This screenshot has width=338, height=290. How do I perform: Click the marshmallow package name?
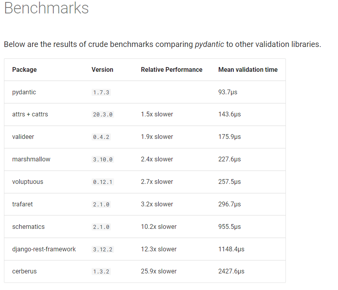pos(31,159)
